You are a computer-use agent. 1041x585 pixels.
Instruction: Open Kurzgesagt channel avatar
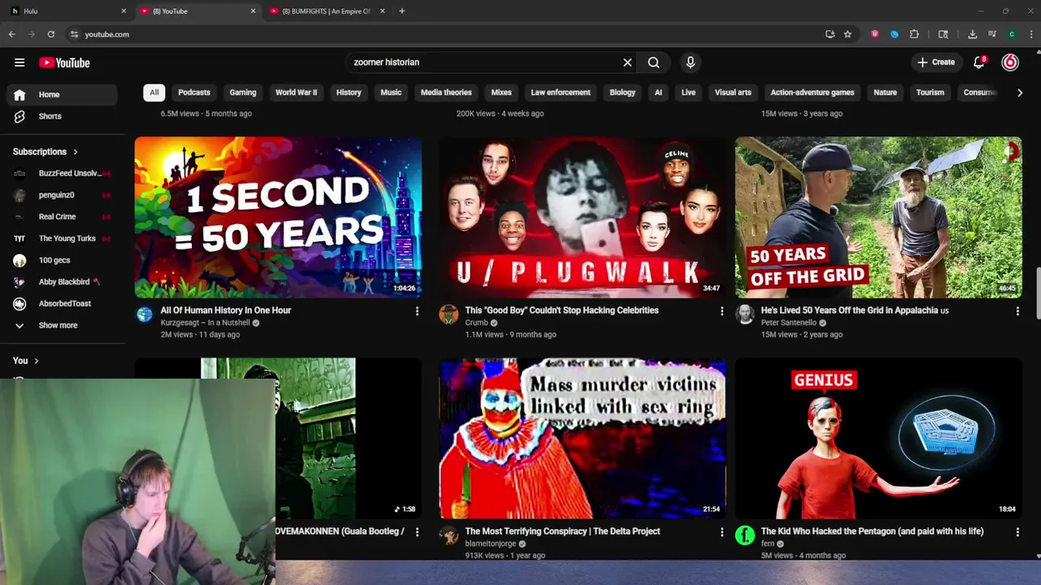click(x=145, y=314)
